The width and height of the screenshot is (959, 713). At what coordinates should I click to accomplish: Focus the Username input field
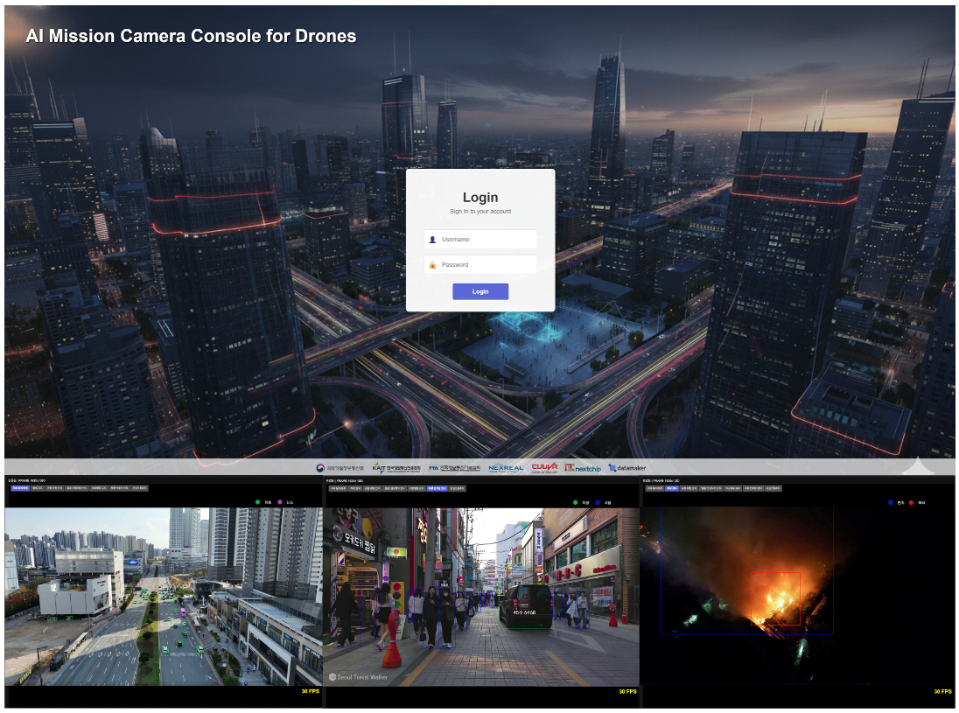[486, 240]
